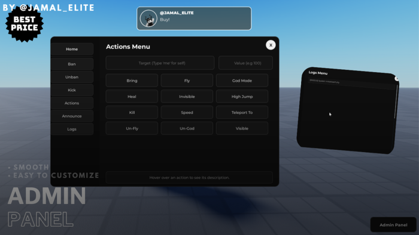Click the Logs Menu scrollbar
The image size is (419, 235).
(x=396, y=101)
